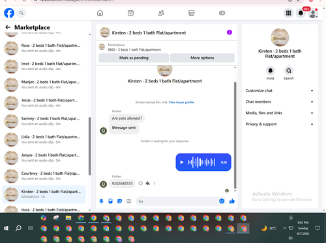The image size is (326, 243).
Task: Open the notifications bell in header
Action: tap(301, 13)
